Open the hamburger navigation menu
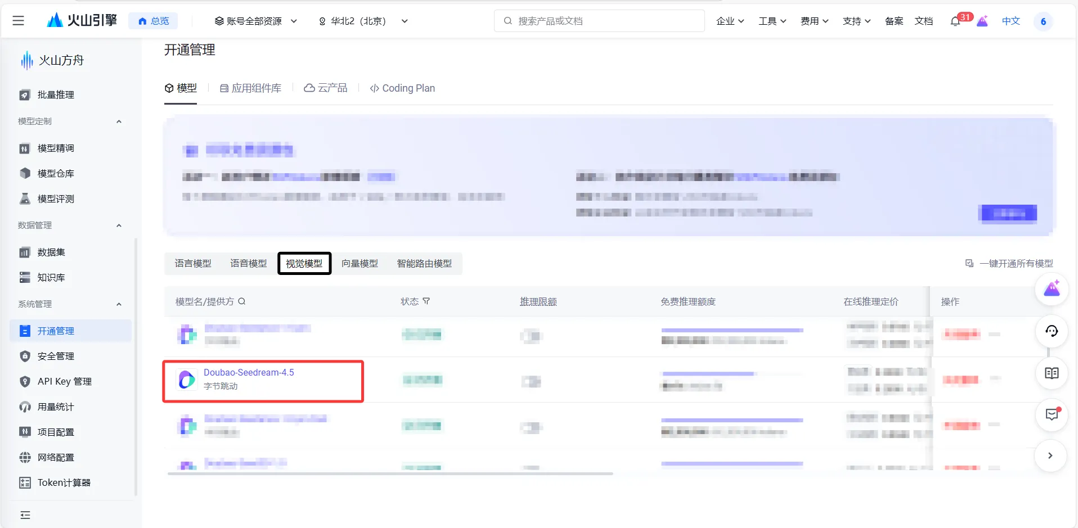Screen dimensions: 1078x528 coord(18,21)
